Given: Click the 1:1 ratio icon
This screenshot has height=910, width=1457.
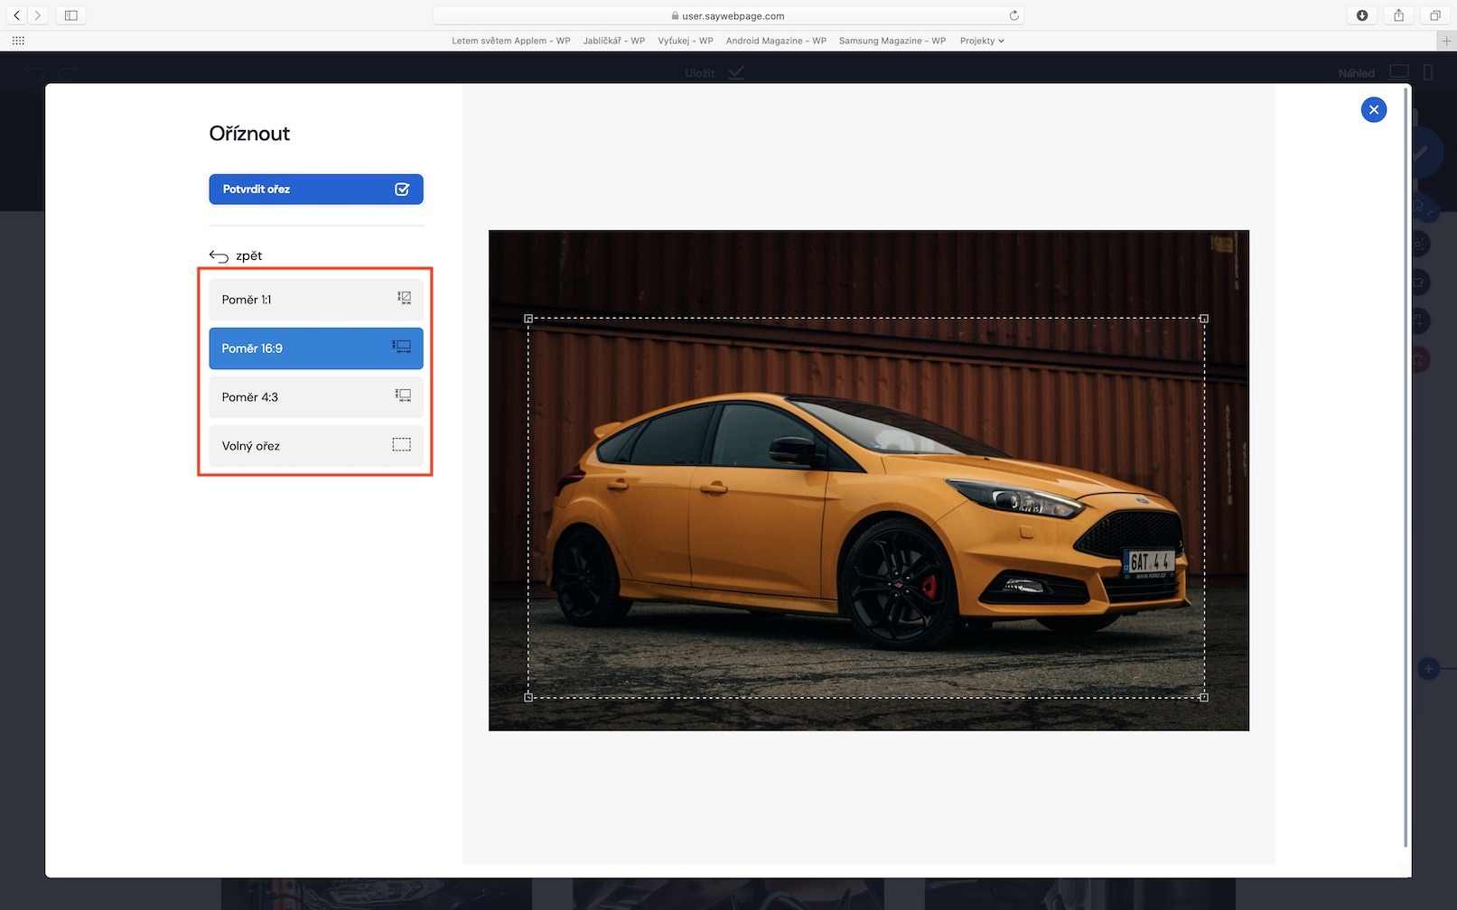Looking at the screenshot, I should coord(404,298).
